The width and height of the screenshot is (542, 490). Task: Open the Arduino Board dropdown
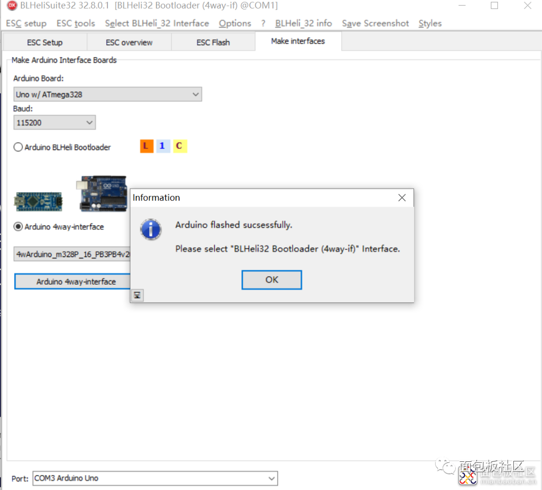107,94
